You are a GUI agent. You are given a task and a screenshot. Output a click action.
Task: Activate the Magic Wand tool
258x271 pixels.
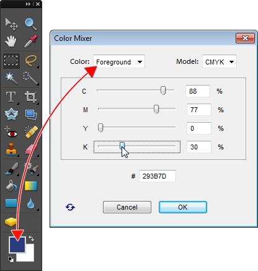[x=11, y=78]
